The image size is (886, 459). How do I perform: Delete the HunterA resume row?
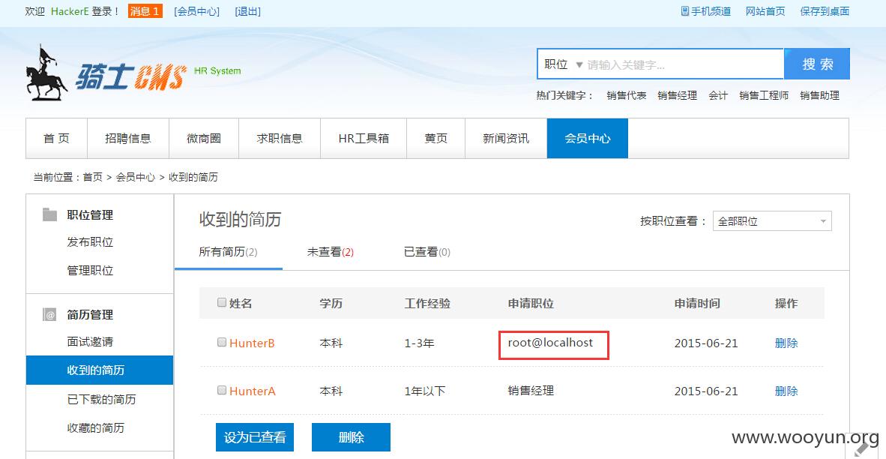[x=786, y=391]
